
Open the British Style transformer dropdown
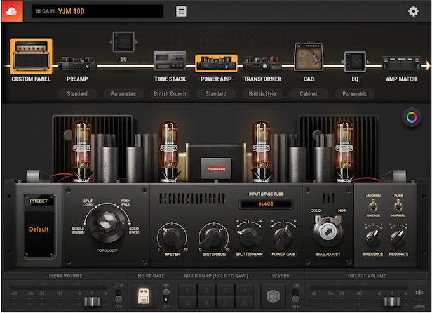tap(262, 93)
